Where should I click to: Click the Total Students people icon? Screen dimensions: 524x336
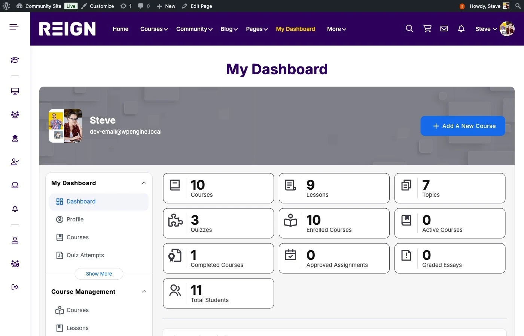pos(175,290)
